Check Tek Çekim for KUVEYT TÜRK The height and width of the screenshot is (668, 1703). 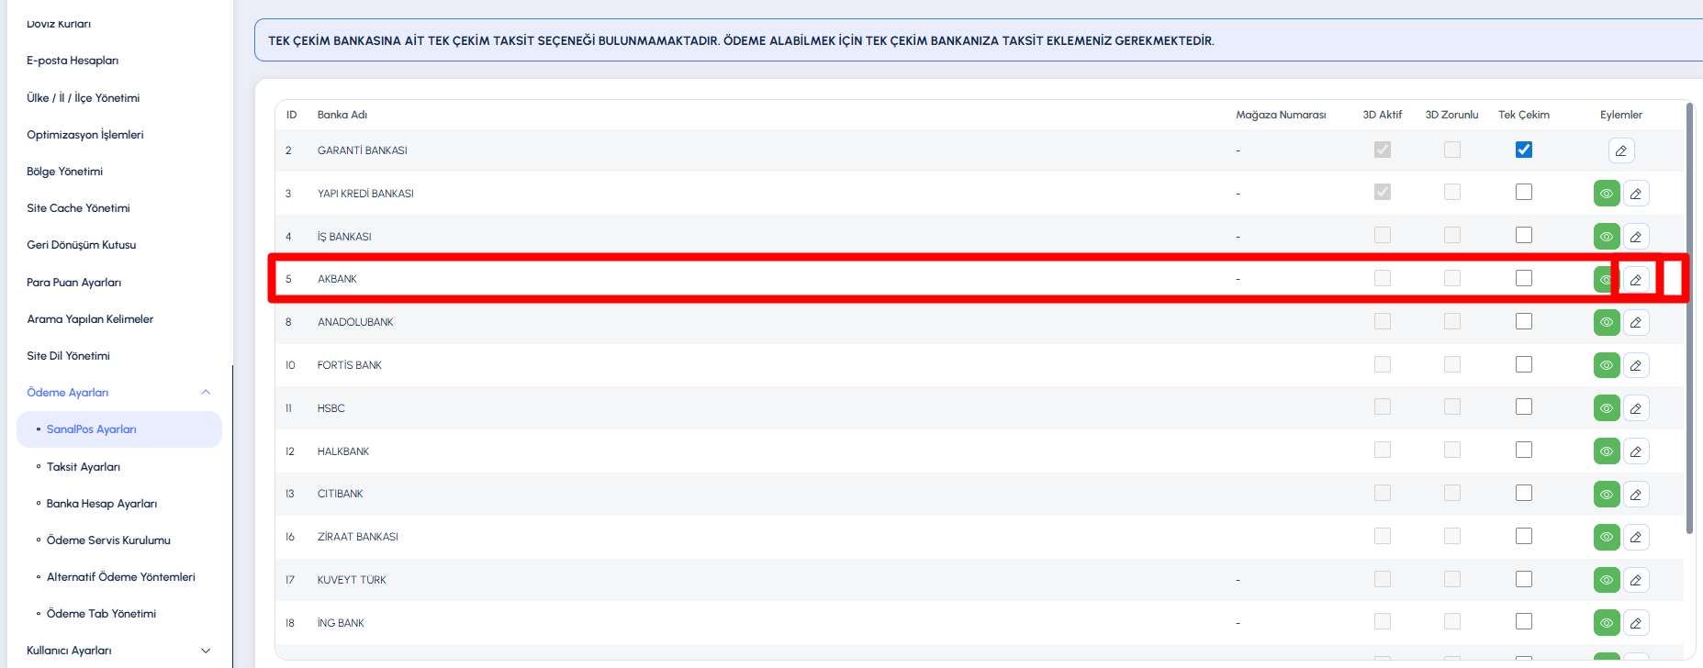[x=1524, y=579]
